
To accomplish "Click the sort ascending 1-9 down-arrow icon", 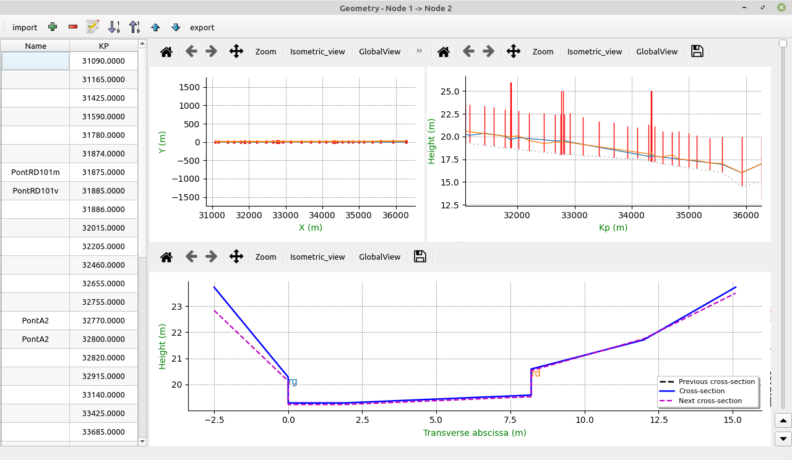I will coord(114,27).
